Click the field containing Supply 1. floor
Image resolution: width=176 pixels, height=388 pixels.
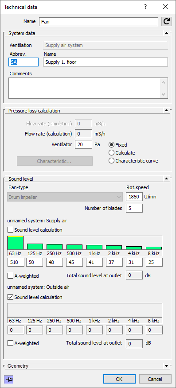pos(106,62)
